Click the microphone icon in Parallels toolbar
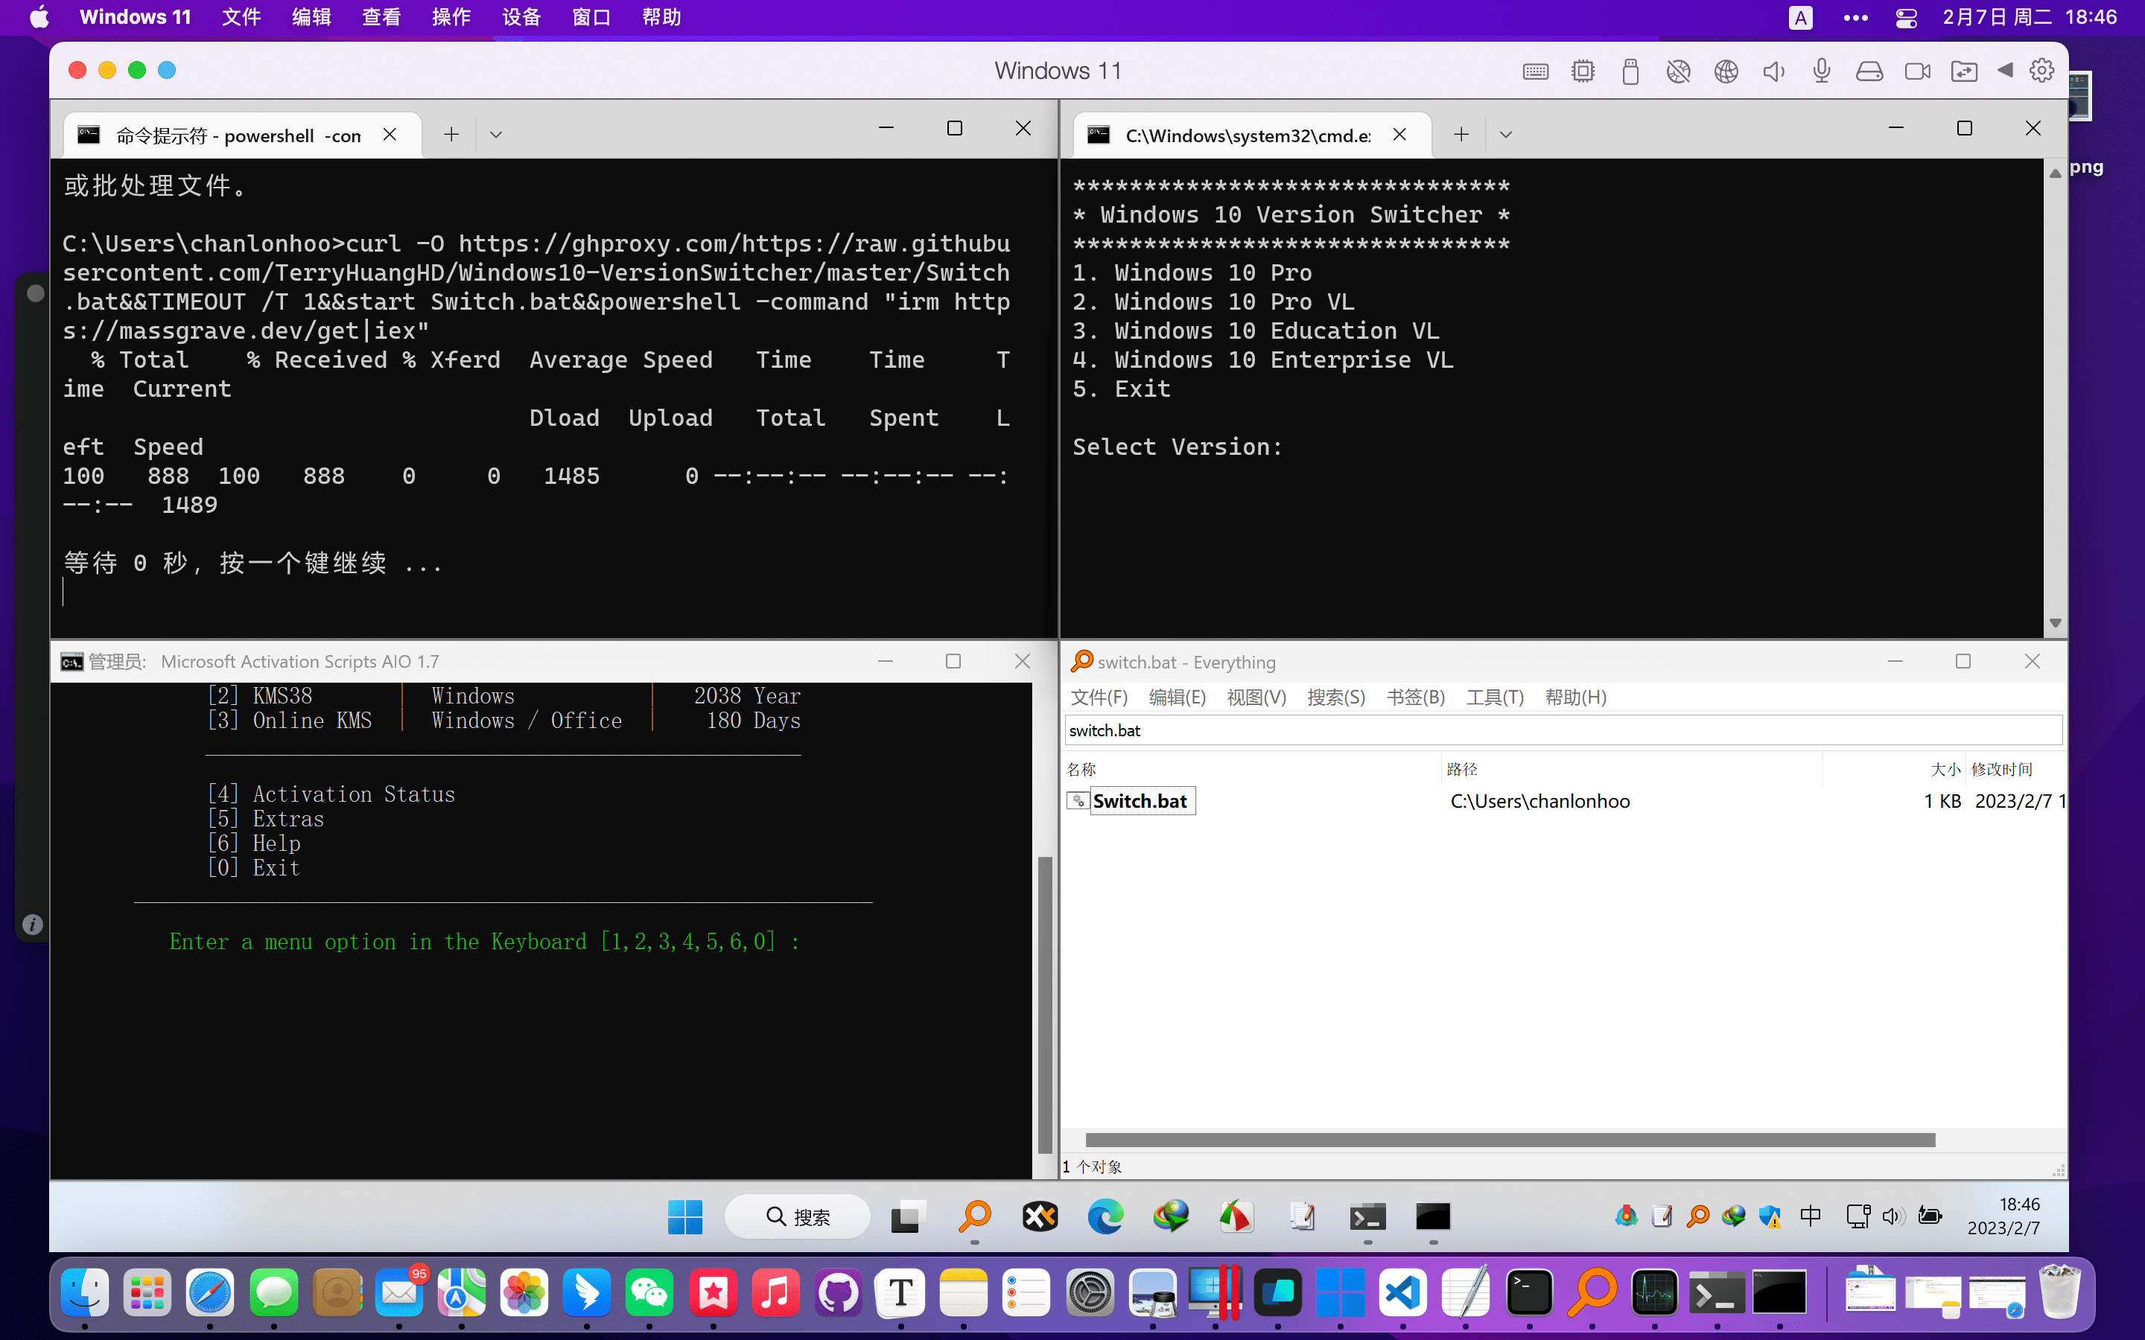This screenshot has height=1340, width=2145. tap(1822, 71)
